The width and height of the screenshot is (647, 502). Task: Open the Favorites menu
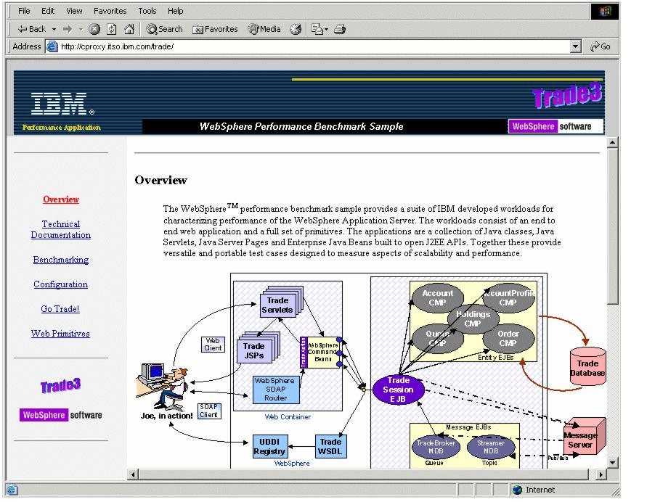110,11
